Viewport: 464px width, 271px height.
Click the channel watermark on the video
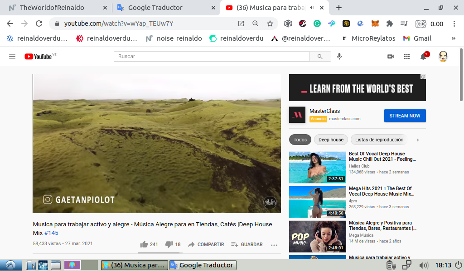tap(270, 203)
